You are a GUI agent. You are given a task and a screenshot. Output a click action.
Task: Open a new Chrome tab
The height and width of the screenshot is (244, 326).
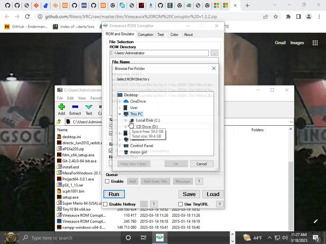point(247,5)
